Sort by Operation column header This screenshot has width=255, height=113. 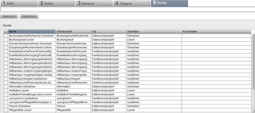pyautogui.click(x=154, y=31)
